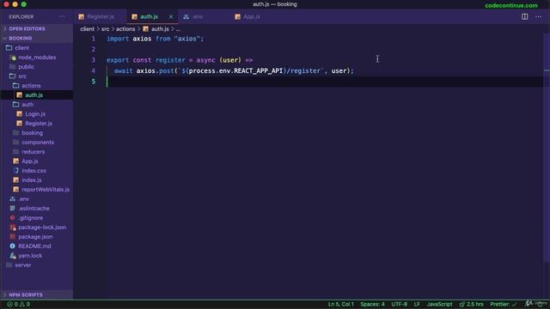The height and width of the screenshot is (309, 550).
Task: Place cursor on line 1 import statement
Action: [155, 39]
